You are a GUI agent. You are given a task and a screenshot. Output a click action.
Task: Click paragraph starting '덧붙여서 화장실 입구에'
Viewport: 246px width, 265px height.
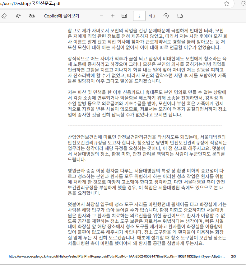[x=147, y=224]
